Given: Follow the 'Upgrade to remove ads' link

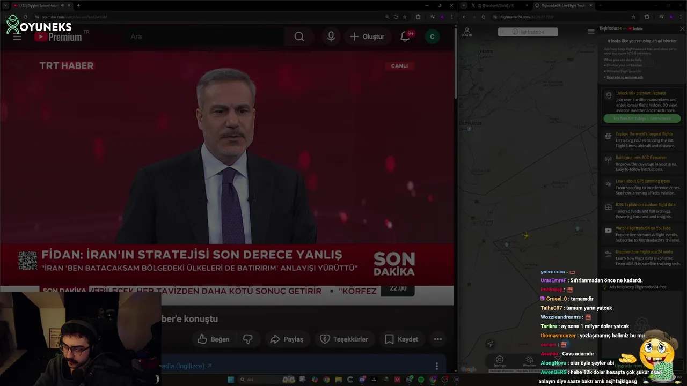Looking at the screenshot, I should click(x=625, y=77).
